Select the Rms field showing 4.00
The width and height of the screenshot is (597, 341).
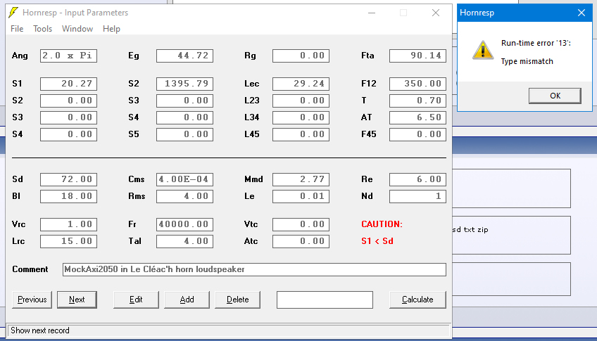pyautogui.click(x=184, y=196)
